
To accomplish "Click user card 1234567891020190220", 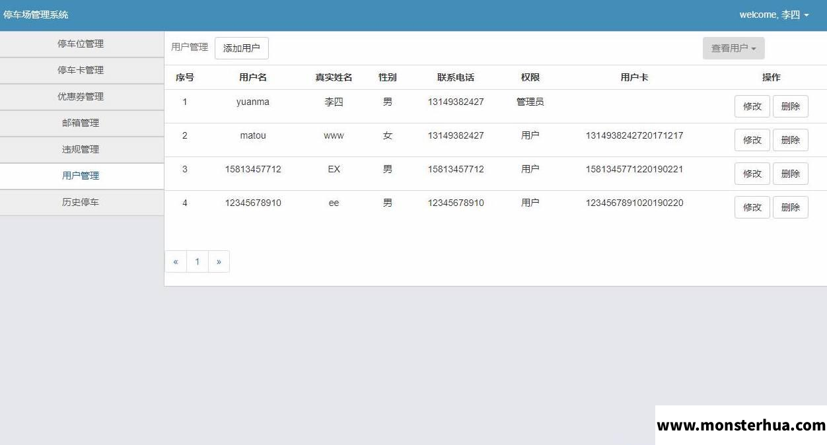I will point(635,203).
